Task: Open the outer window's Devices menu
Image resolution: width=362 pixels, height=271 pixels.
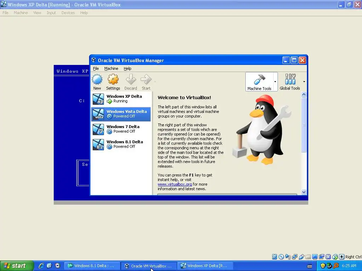Action: [68, 13]
